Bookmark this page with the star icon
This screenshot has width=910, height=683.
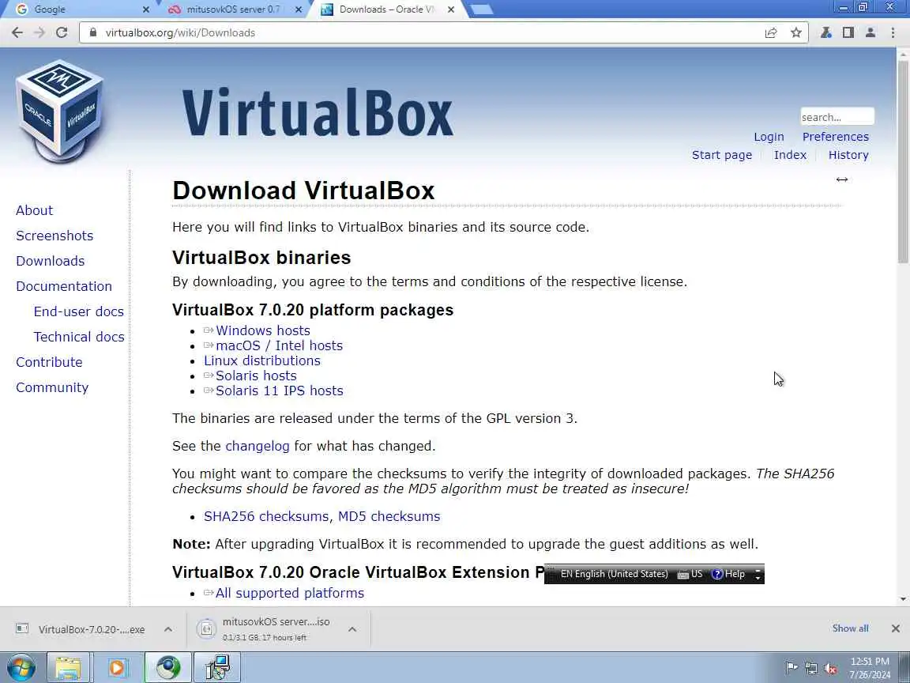click(x=796, y=32)
